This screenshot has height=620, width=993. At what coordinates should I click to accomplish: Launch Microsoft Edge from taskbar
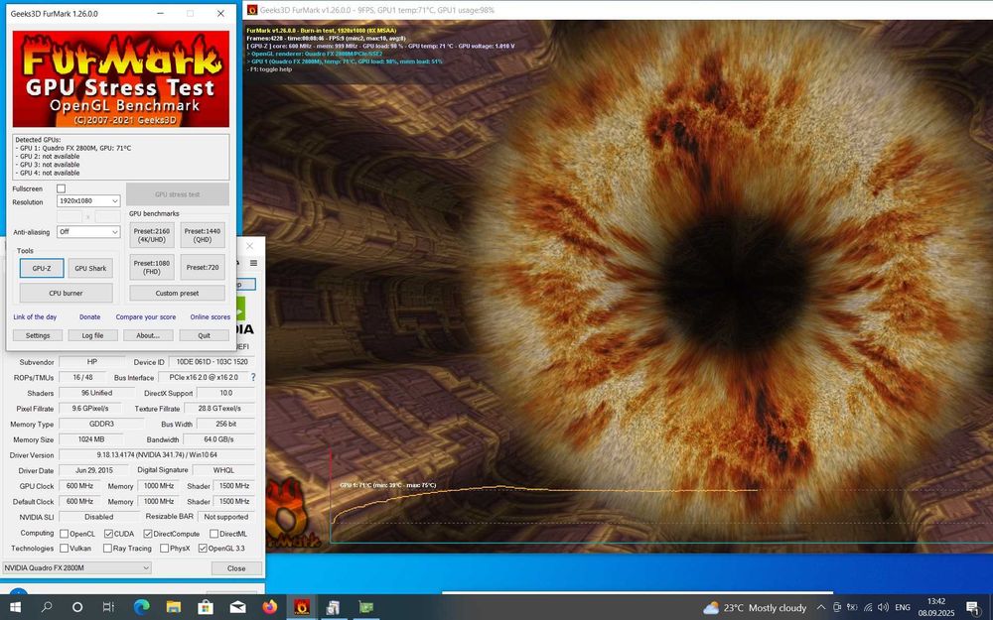[x=141, y=607]
